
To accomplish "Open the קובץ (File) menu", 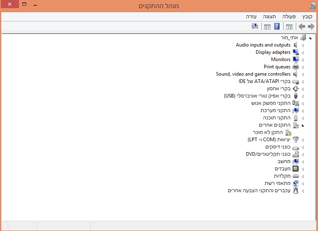I will click(x=307, y=17).
